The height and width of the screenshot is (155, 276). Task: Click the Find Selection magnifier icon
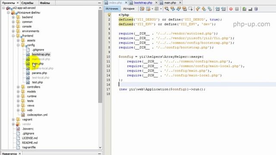click(166, 9)
